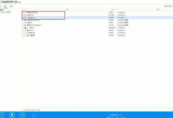Viewport: 173px width, 118px height.
Task: Check the box on the 256.52MB row
Action: coord(23,28)
